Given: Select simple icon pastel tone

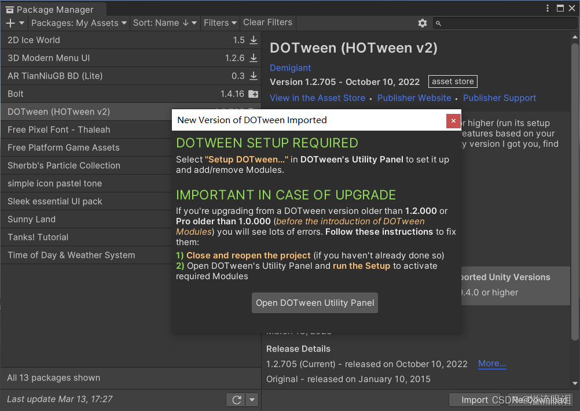Looking at the screenshot, I should point(87,183).
